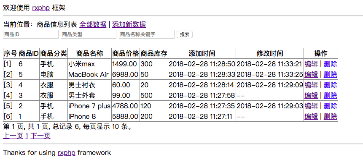
Task: Click 删除 in the 男士外套 row
Action: click(x=330, y=95)
